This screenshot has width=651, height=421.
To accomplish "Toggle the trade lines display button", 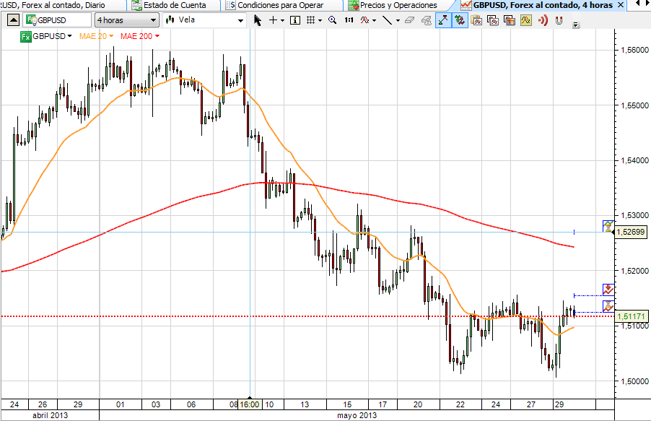I will (x=443, y=20).
